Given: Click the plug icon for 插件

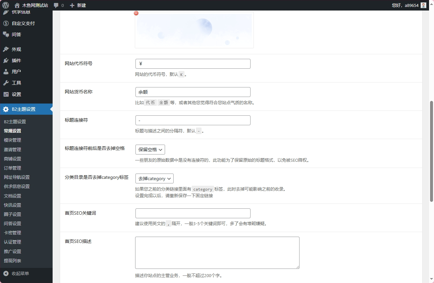Looking at the screenshot, I should coord(6,60).
